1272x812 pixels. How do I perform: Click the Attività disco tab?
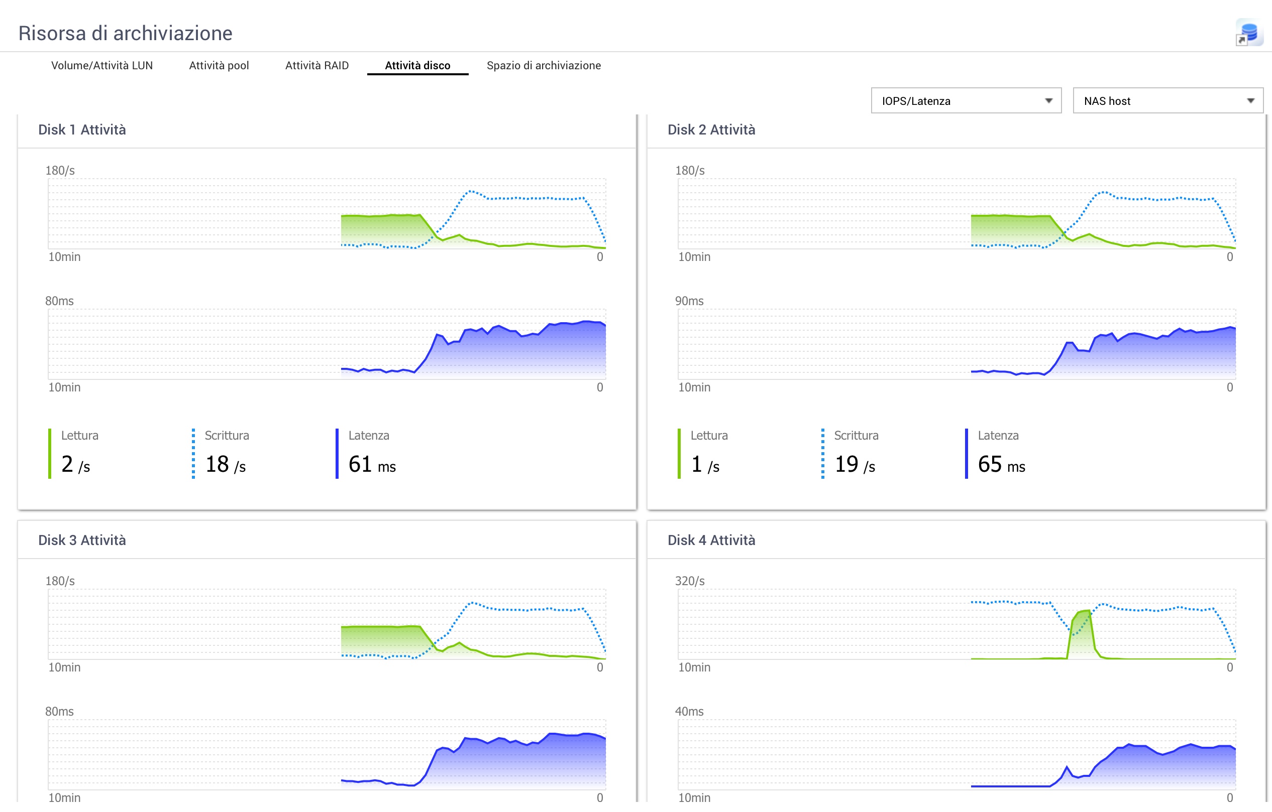(417, 65)
